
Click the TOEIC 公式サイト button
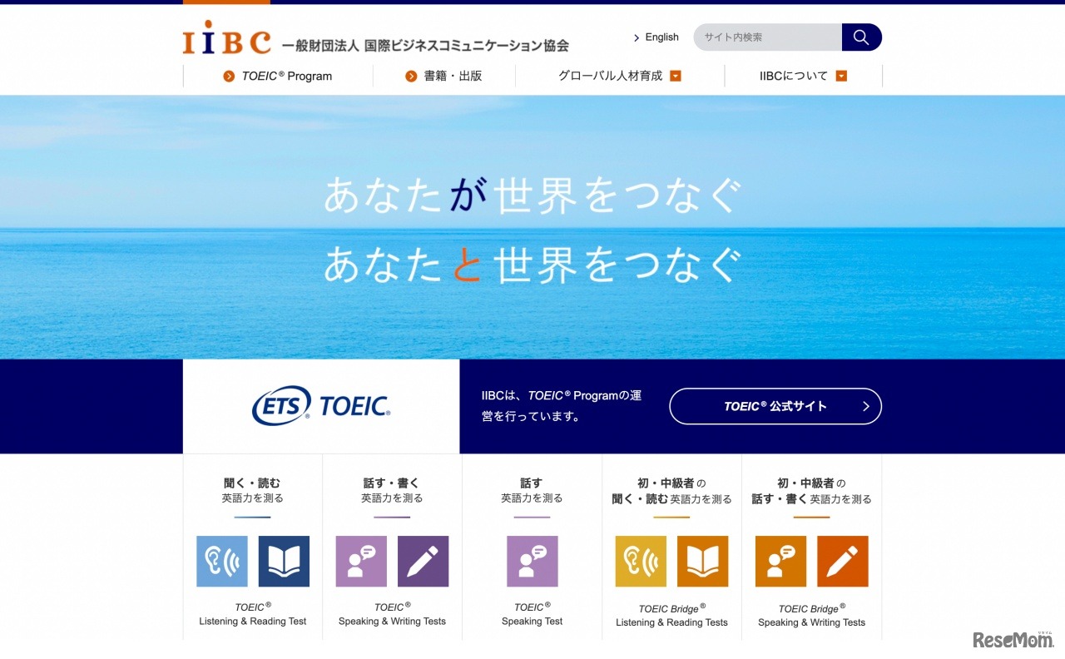[775, 406]
